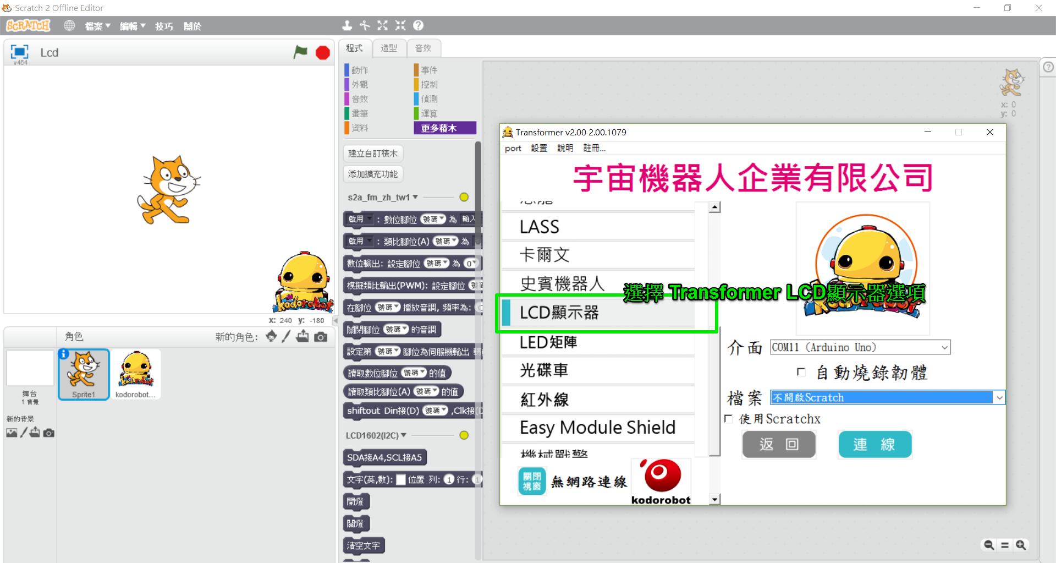Open the 編輯 menu in Scratch

(x=133, y=26)
